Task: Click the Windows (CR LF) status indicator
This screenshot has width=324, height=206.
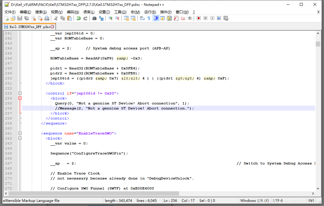Action: coord(254,200)
